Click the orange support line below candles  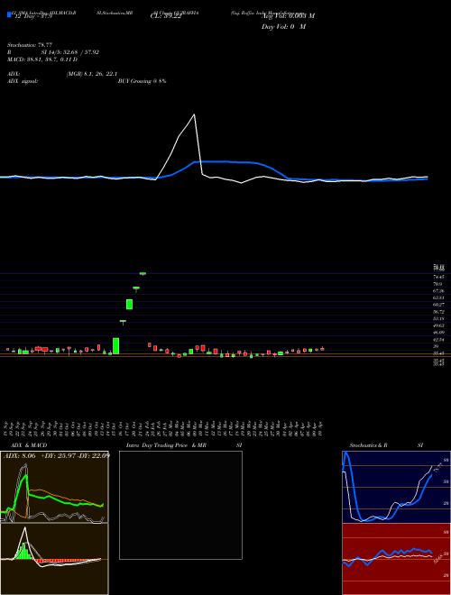[x=225, y=357]
